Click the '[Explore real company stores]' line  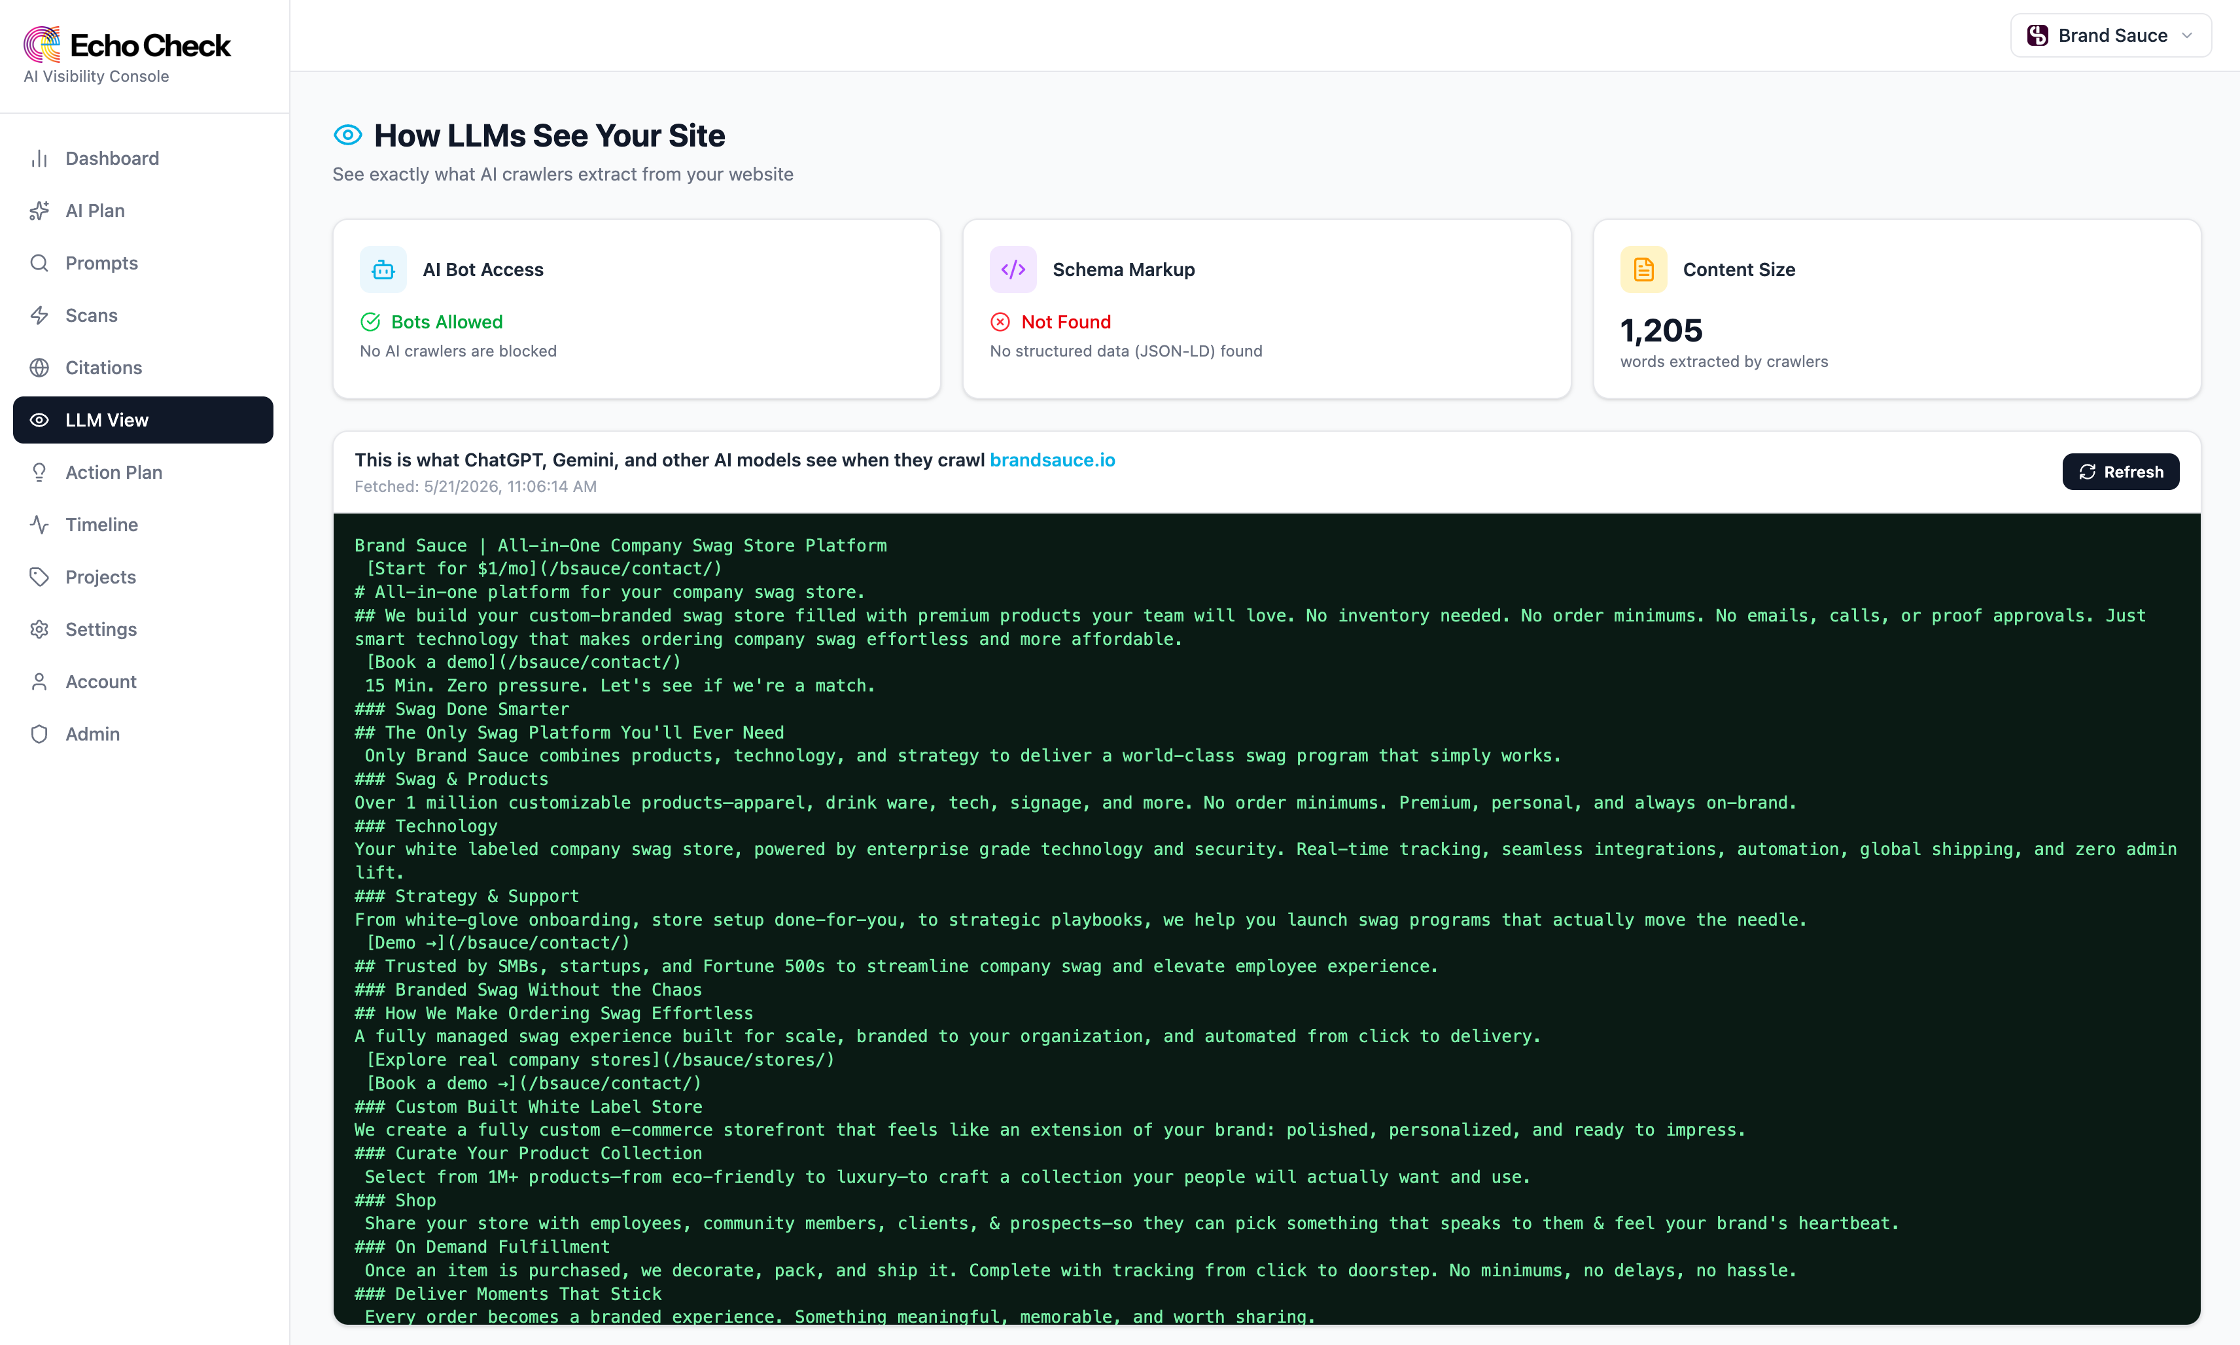tap(599, 1060)
